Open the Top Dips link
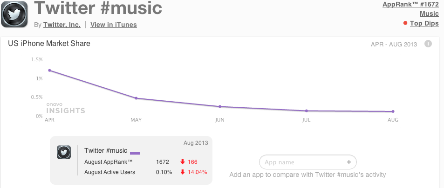Viewport: 444px width, 188px height. (424, 23)
